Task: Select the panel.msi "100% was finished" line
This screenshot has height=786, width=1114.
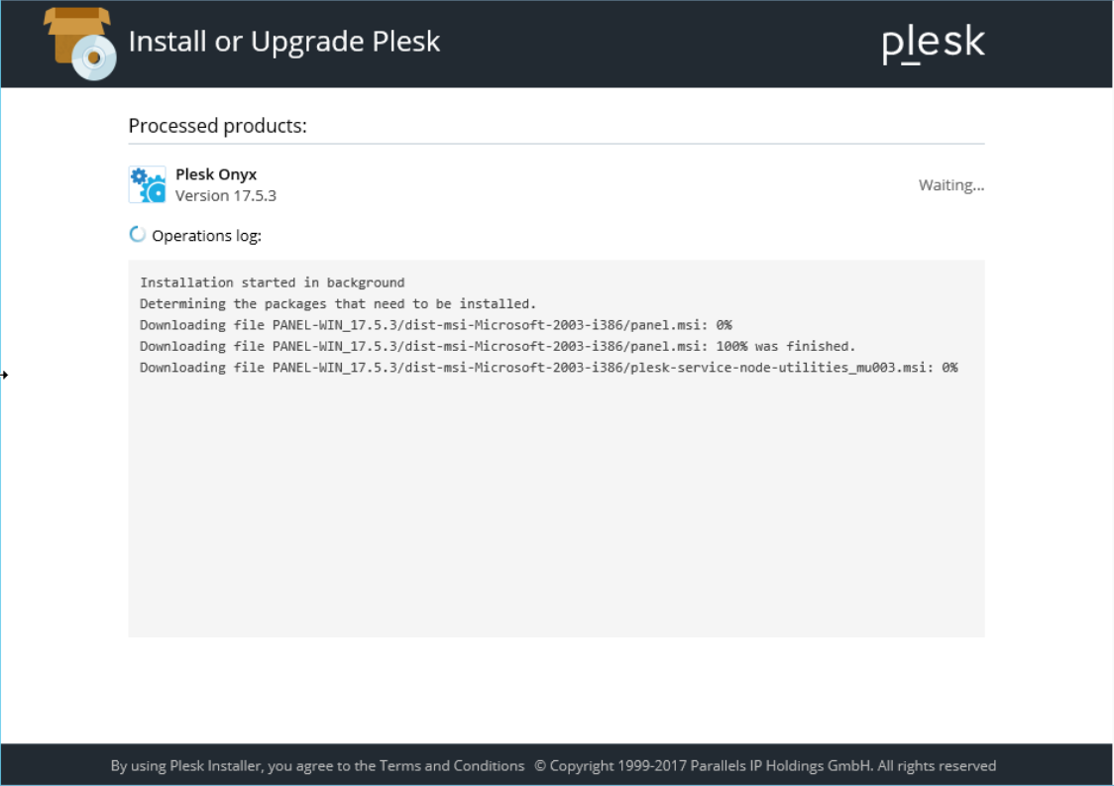Action: click(x=497, y=346)
